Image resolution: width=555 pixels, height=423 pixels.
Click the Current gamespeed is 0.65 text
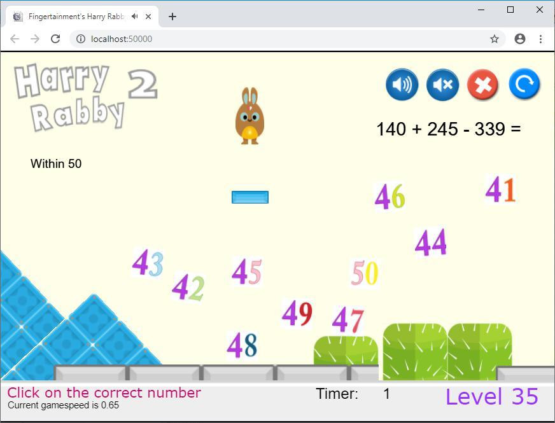64,405
